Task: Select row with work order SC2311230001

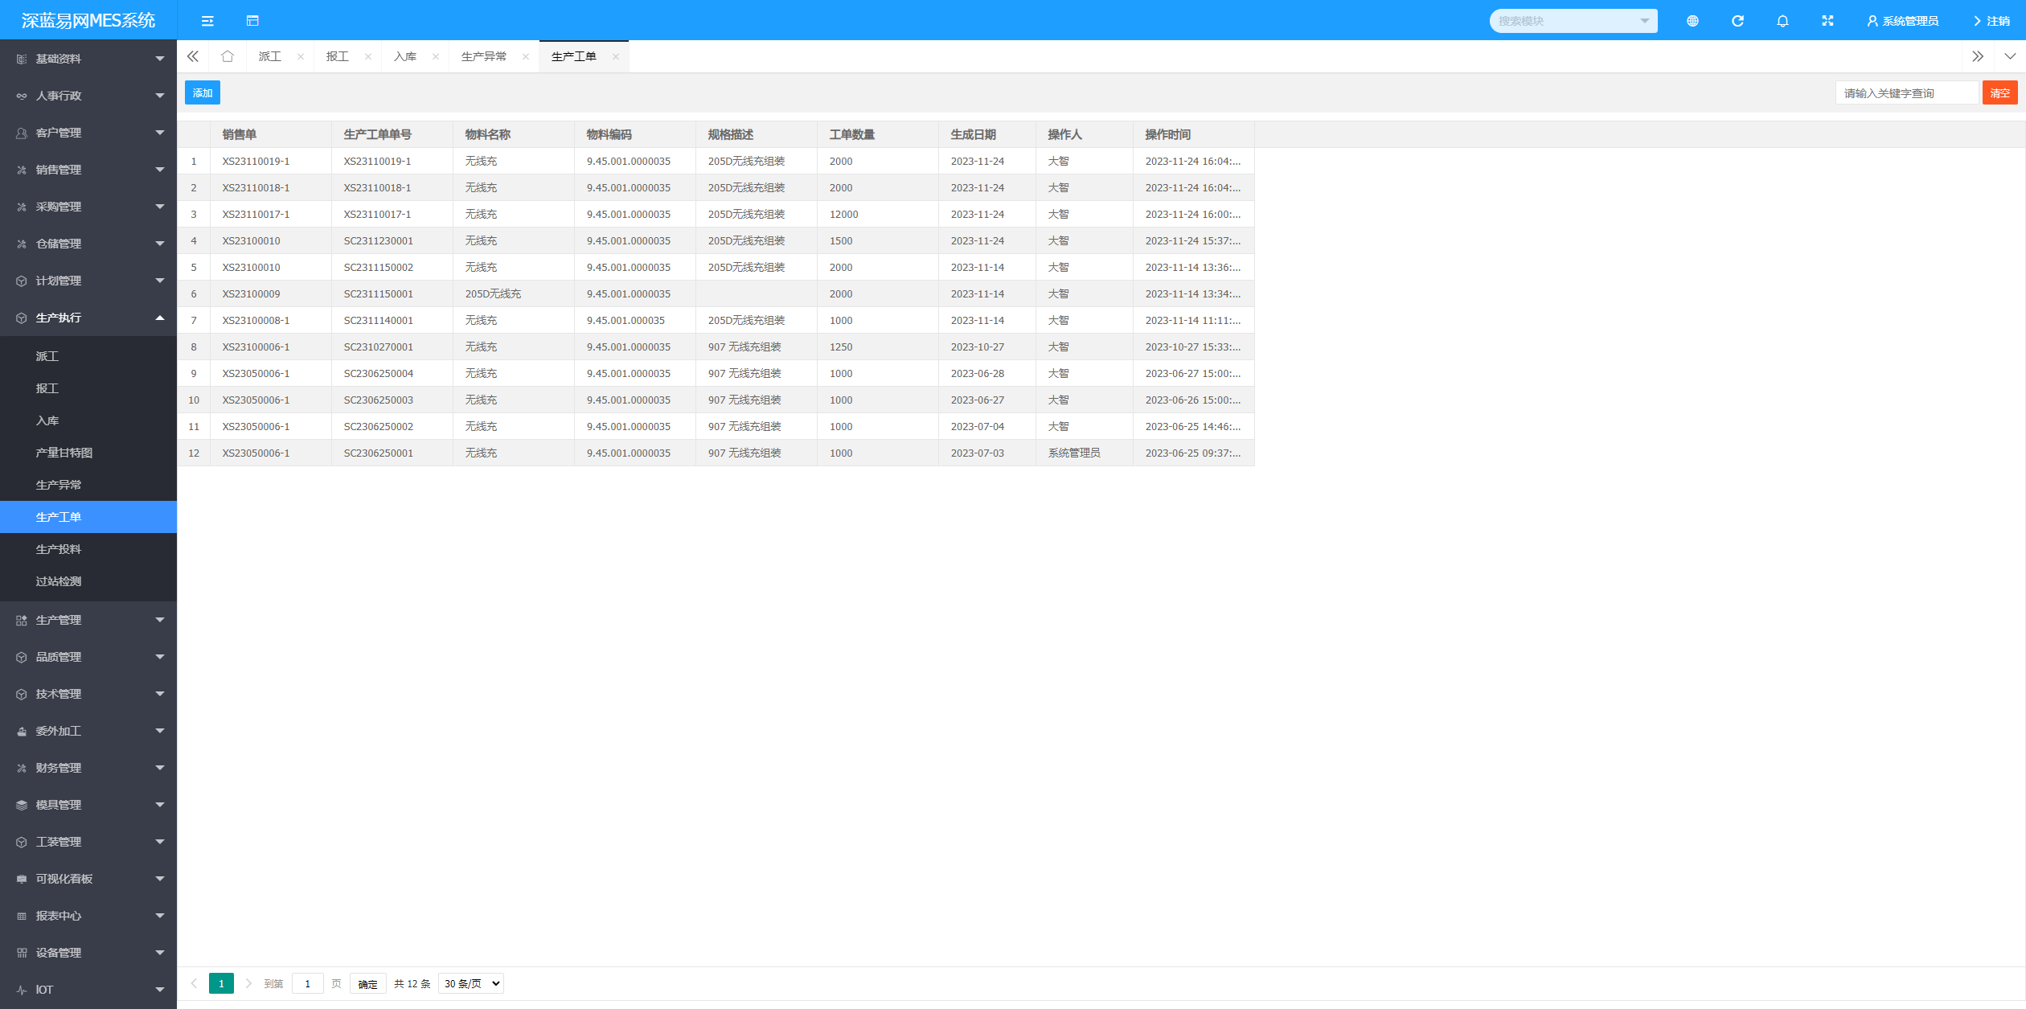Action: (x=716, y=240)
